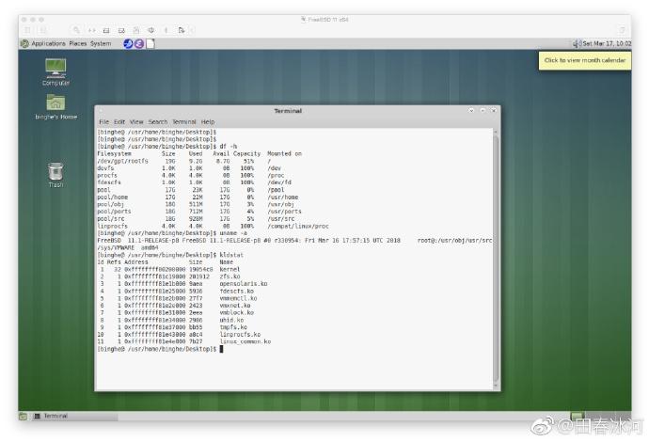Open the Terminal View menu
649x442 pixels.
(136, 121)
